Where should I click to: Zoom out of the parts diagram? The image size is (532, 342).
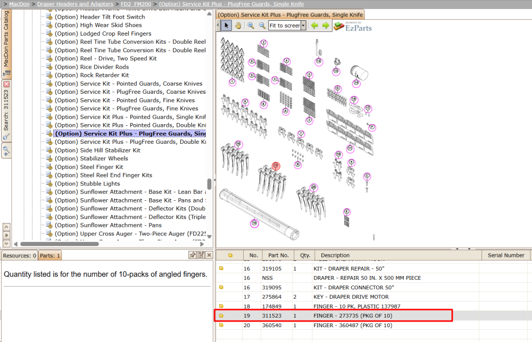(x=262, y=26)
